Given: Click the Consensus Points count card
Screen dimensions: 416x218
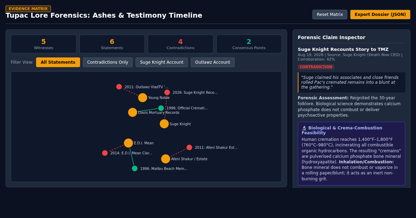Looking at the screenshot, I should click(x=249, y=44).
